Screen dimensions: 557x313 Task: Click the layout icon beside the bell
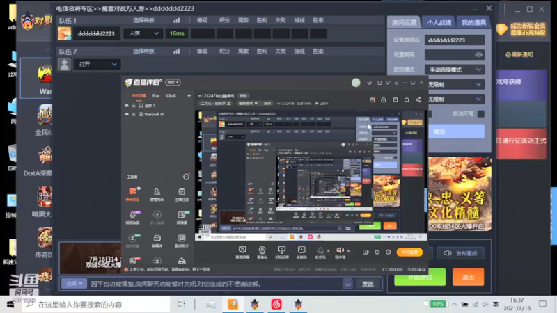pos(395,99)
